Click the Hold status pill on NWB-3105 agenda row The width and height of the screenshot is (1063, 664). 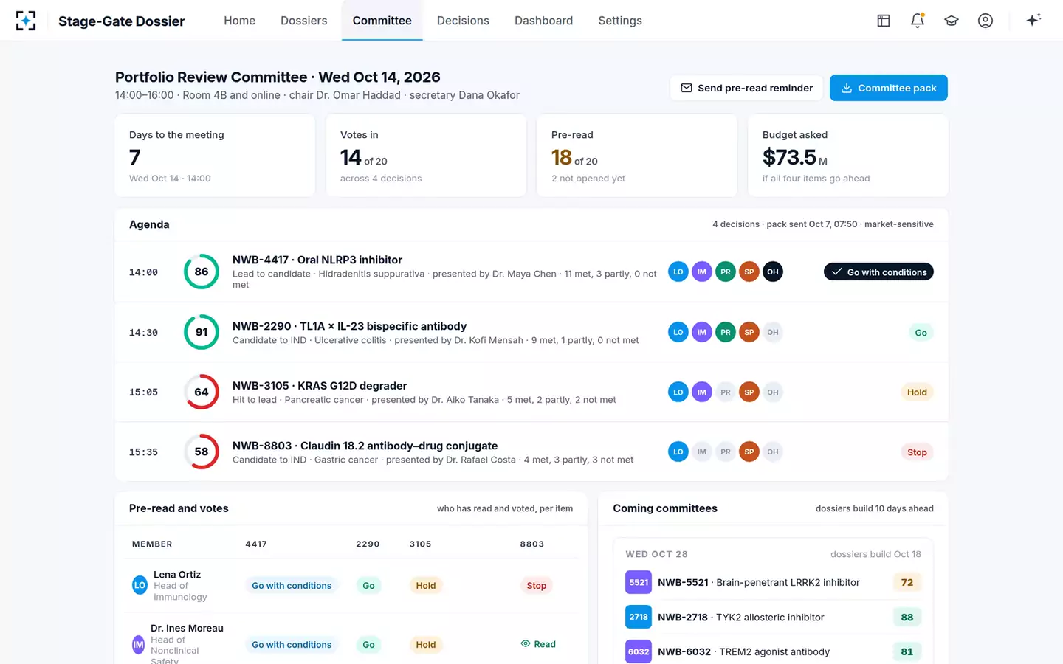917,392
